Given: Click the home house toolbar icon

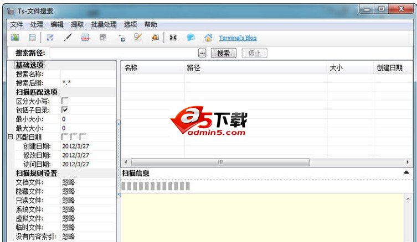Looking at the screenshot, I should tap(208, 38).
